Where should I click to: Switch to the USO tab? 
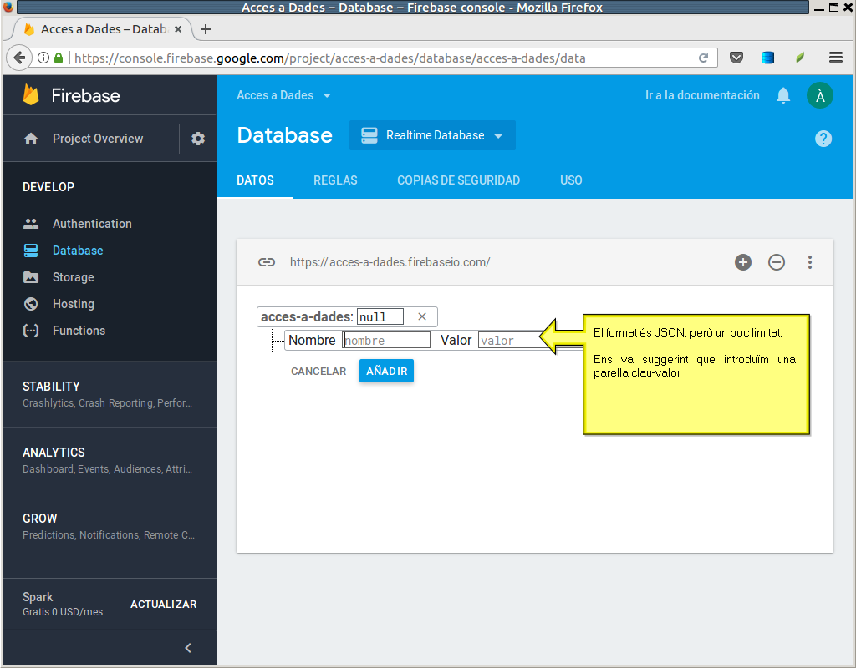tap(571, 180)
